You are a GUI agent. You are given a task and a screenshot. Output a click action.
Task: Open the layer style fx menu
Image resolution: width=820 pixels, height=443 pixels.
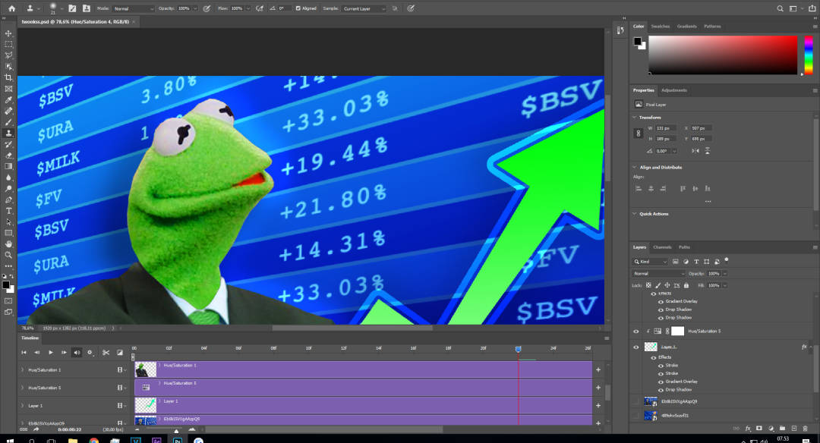748,429
